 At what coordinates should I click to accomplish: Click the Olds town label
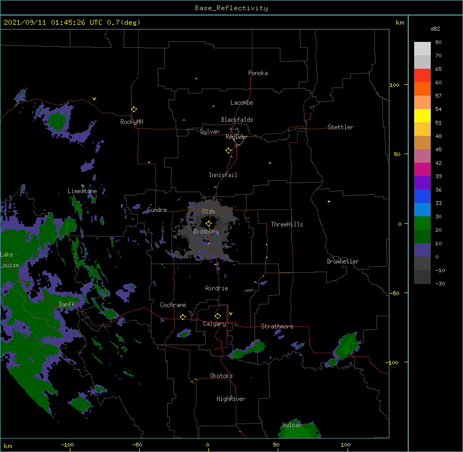point(208,212)
